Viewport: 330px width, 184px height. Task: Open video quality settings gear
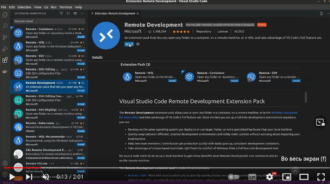pyautogui.click(x=270, y=177)
